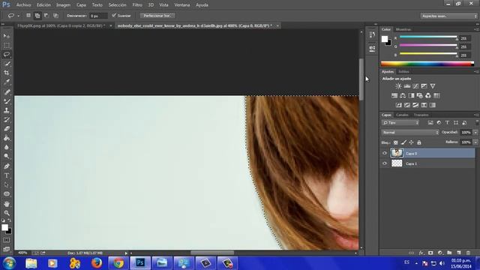Select the Crop tool

point(7,73)
